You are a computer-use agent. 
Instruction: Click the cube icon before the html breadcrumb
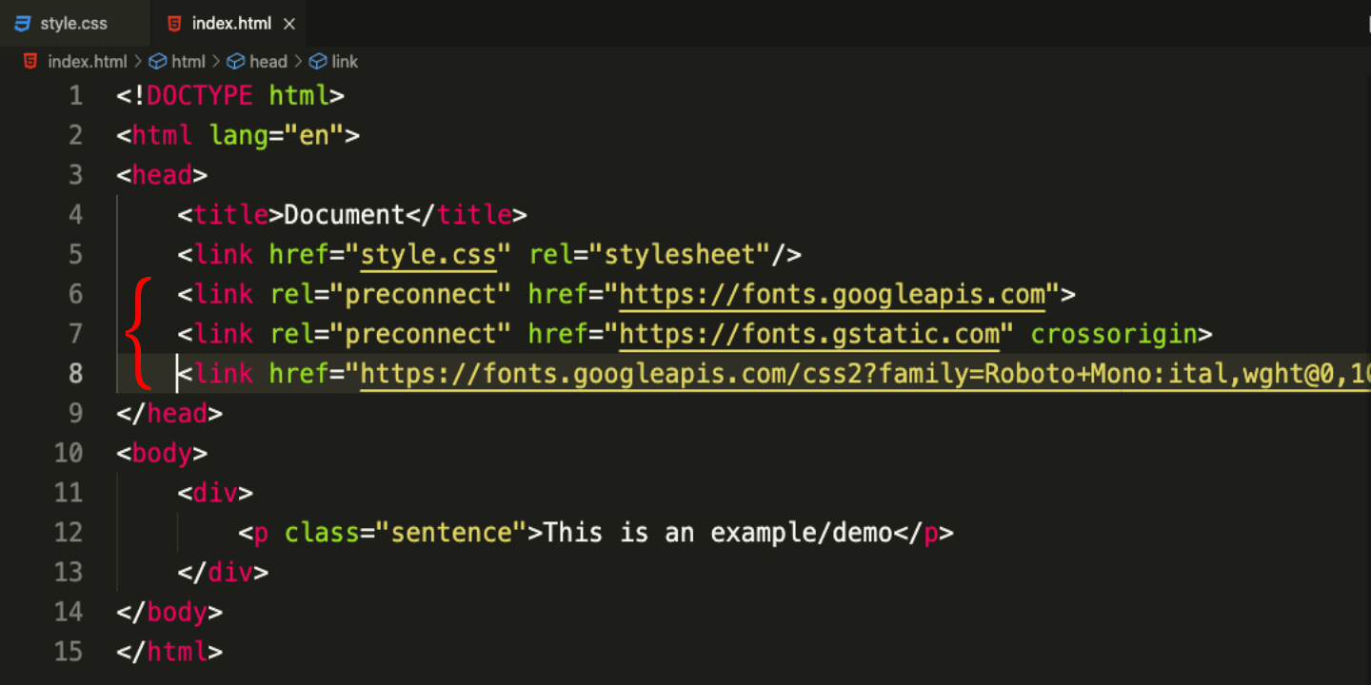point(158,62)
